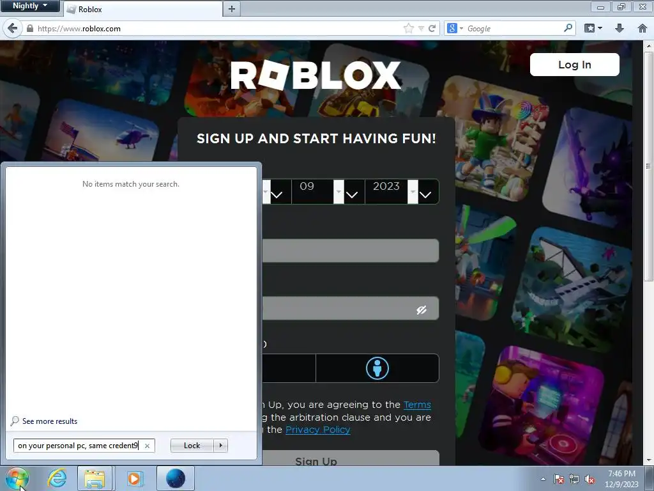Viewport: 654px width, 491px height.
Task: Go to the browser home page
Action: (x=643, y=28)
